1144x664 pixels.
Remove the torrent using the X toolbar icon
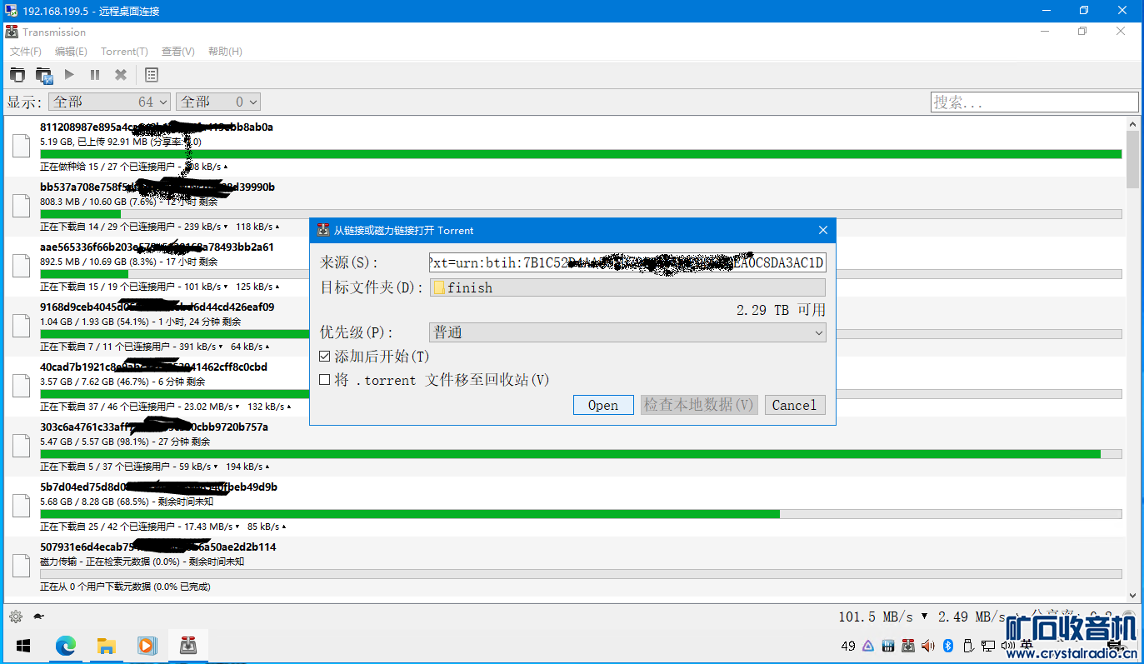tap(121, 75)
